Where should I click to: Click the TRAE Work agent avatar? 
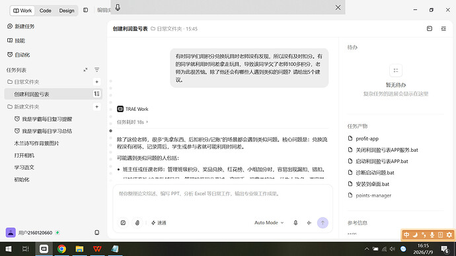click(120, 109)
